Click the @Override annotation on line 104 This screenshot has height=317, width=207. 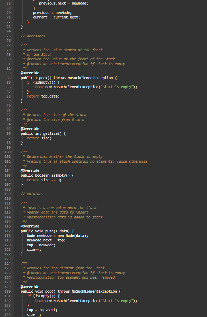coord(30,171)
